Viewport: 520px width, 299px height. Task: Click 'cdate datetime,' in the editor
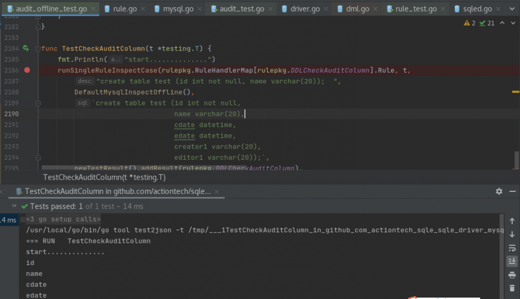(x=205, y=125)
